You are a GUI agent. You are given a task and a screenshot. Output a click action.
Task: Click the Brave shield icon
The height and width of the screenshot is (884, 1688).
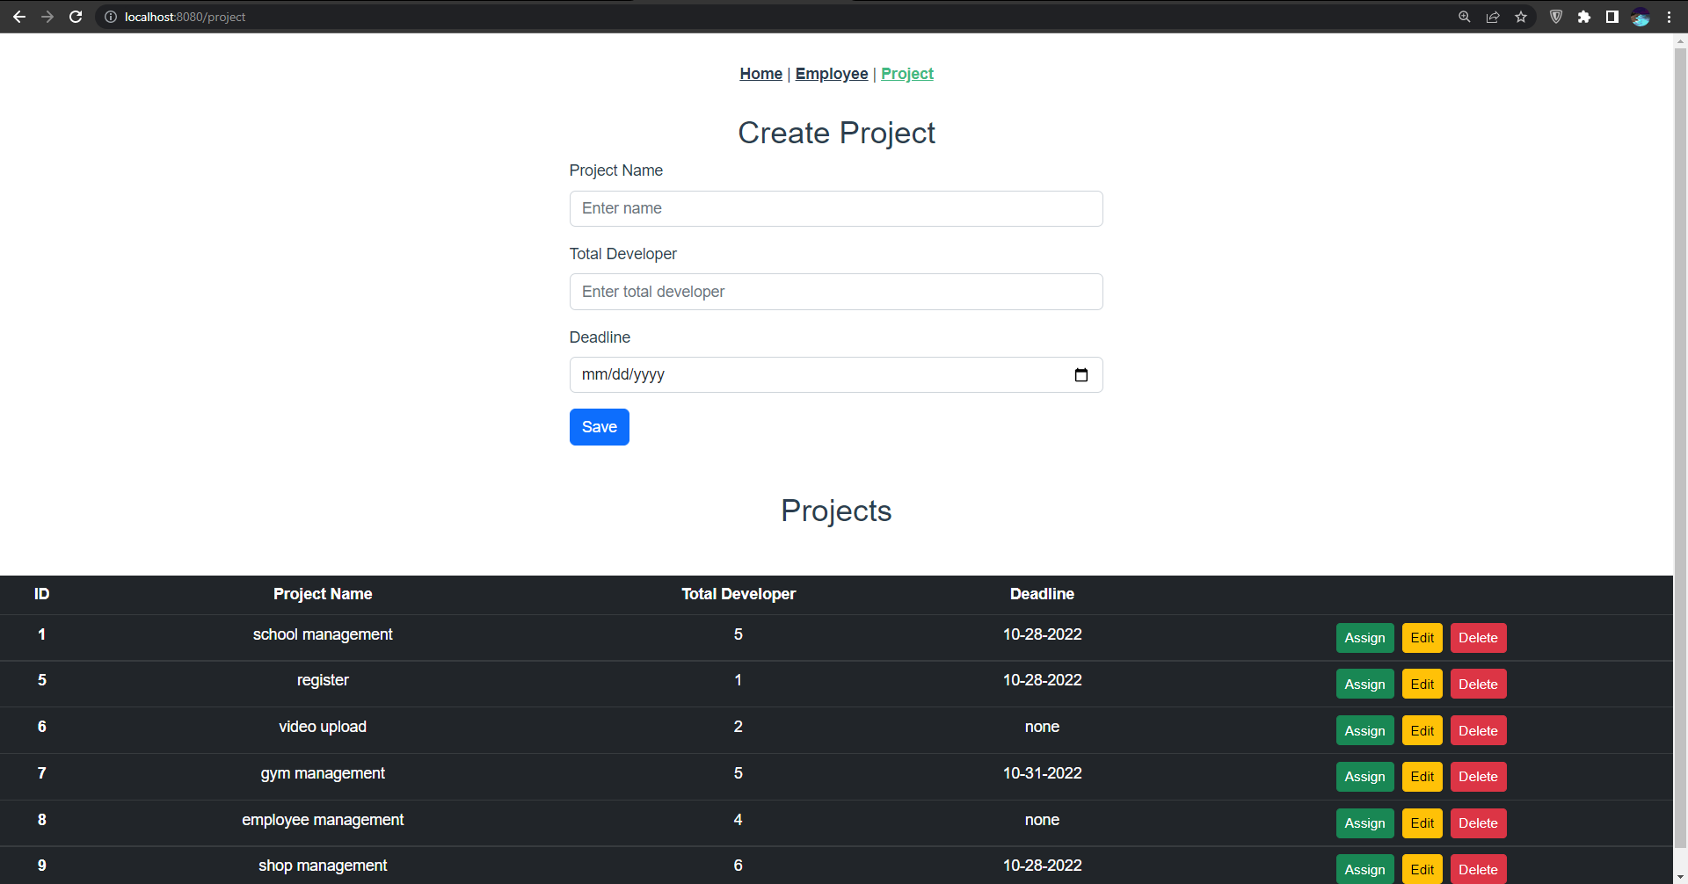pyautogui.click(x=1556, y=17)
